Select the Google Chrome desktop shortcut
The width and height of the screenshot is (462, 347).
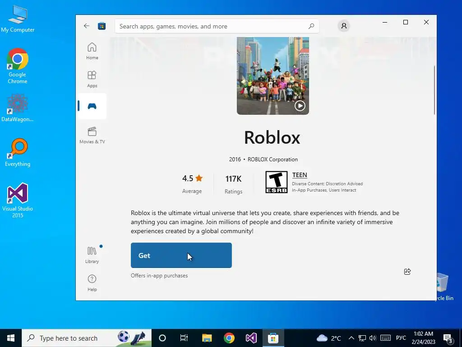pos(18,66)
